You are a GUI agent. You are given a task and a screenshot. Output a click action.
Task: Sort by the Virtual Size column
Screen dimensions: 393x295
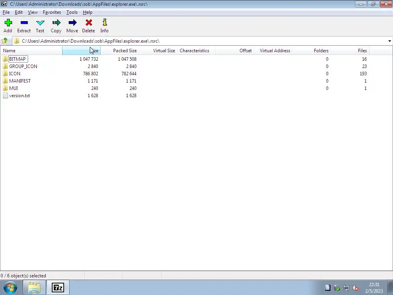click(158, 50)
